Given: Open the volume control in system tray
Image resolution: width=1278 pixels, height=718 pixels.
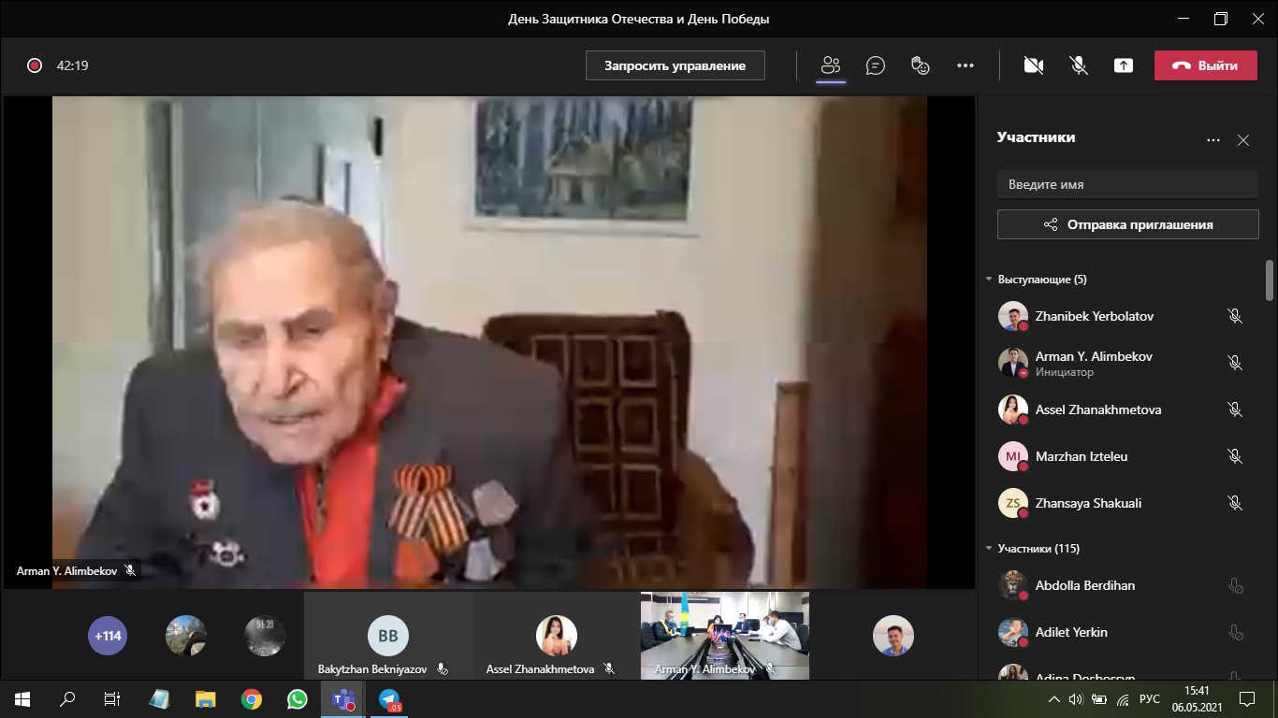Looking at the screenshot, I should 1076,698.
